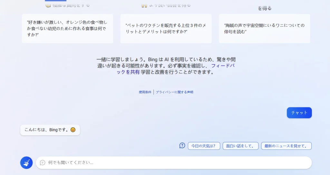The height and width of the screenshot is (175, 330).
Task: Open the 使用条件 terms link
Action: (x=145, y=92)
